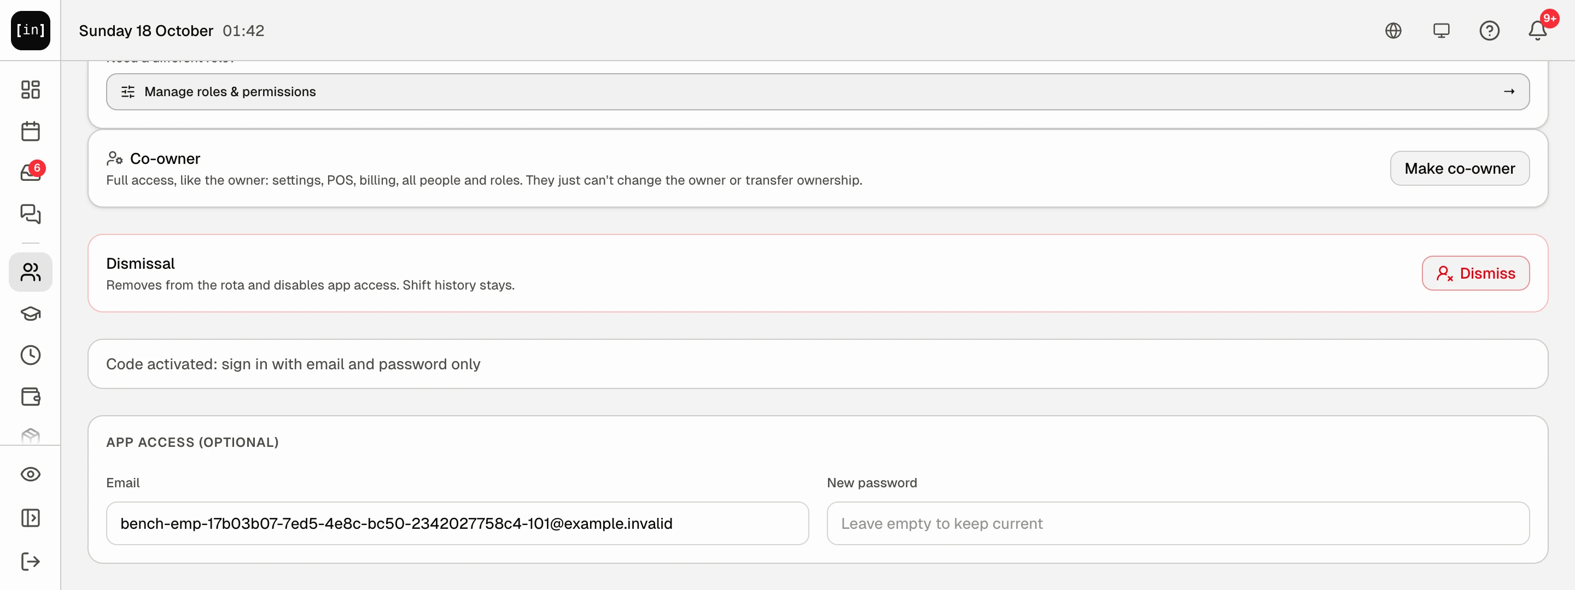Image resolution: width=1575 pixels, height=590 pixels.
Task: Open the notifications bell with 9+ badge
Action: pyautogui.click(x=1538, y=31)
